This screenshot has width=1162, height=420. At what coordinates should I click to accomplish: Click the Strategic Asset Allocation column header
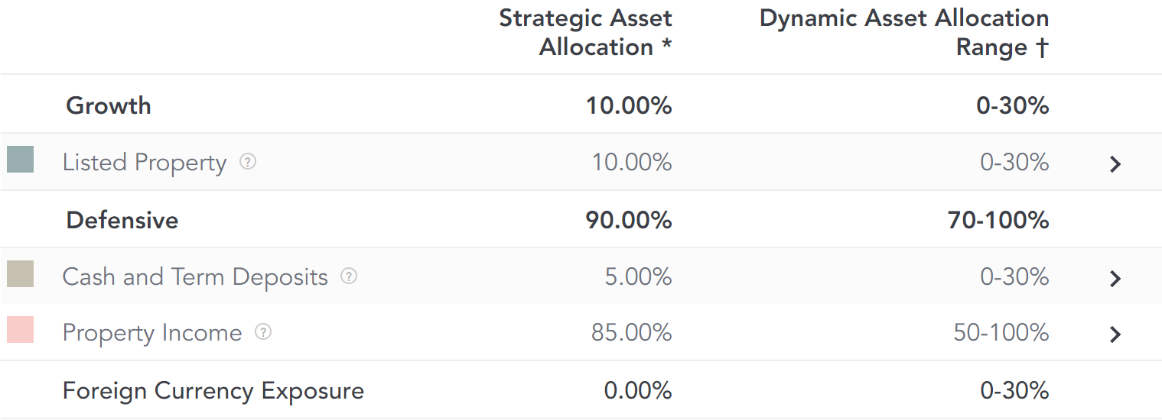(x=586, y=32)
